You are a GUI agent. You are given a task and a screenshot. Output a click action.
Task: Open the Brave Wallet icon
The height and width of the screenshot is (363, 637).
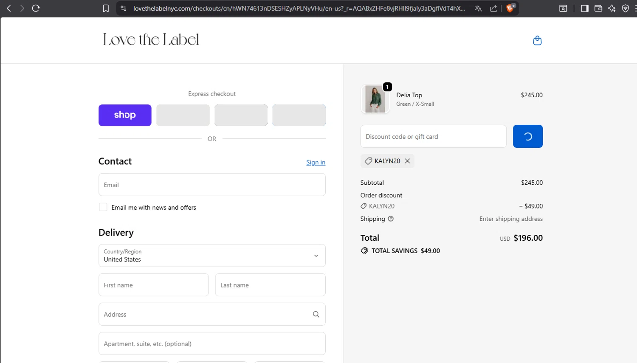(x=598, y=8)
